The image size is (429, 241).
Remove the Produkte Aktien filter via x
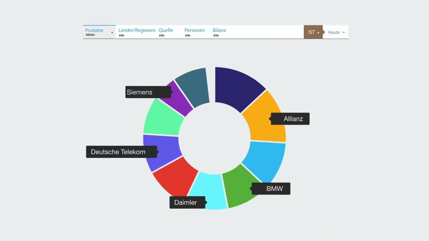tap(112, 32)
